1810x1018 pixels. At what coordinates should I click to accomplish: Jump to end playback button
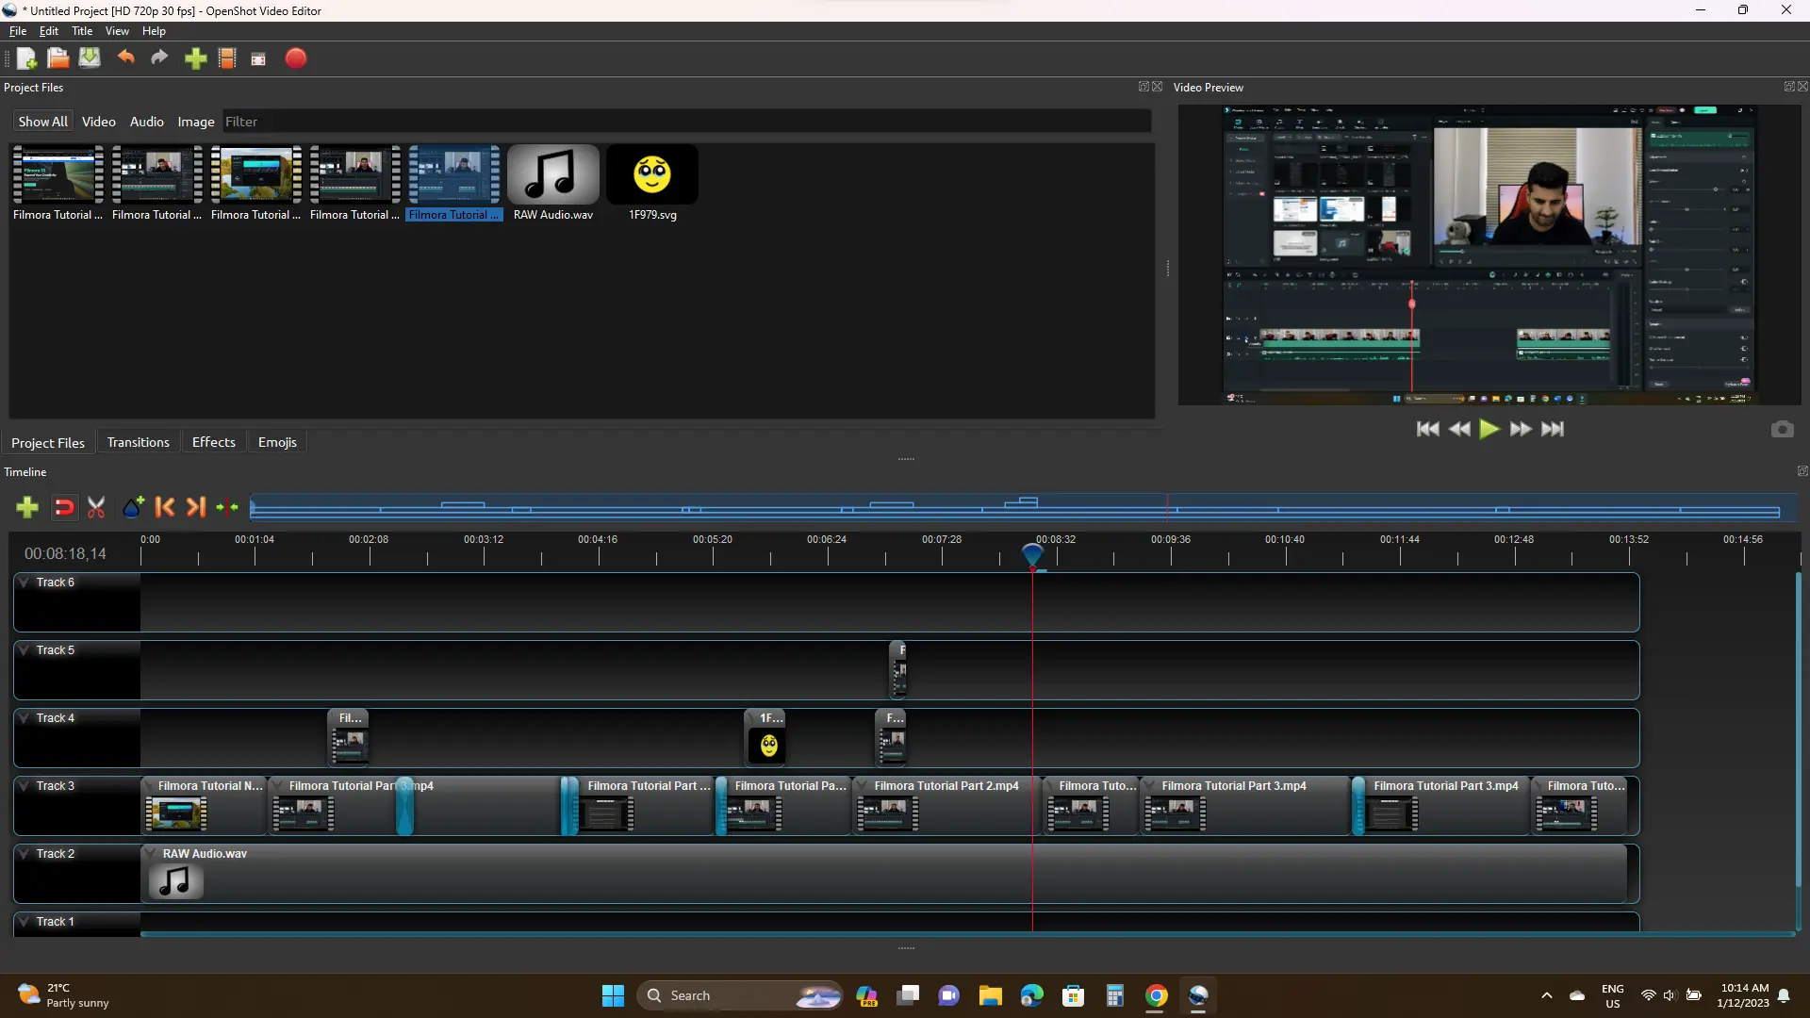click(x=1553, y=429)
